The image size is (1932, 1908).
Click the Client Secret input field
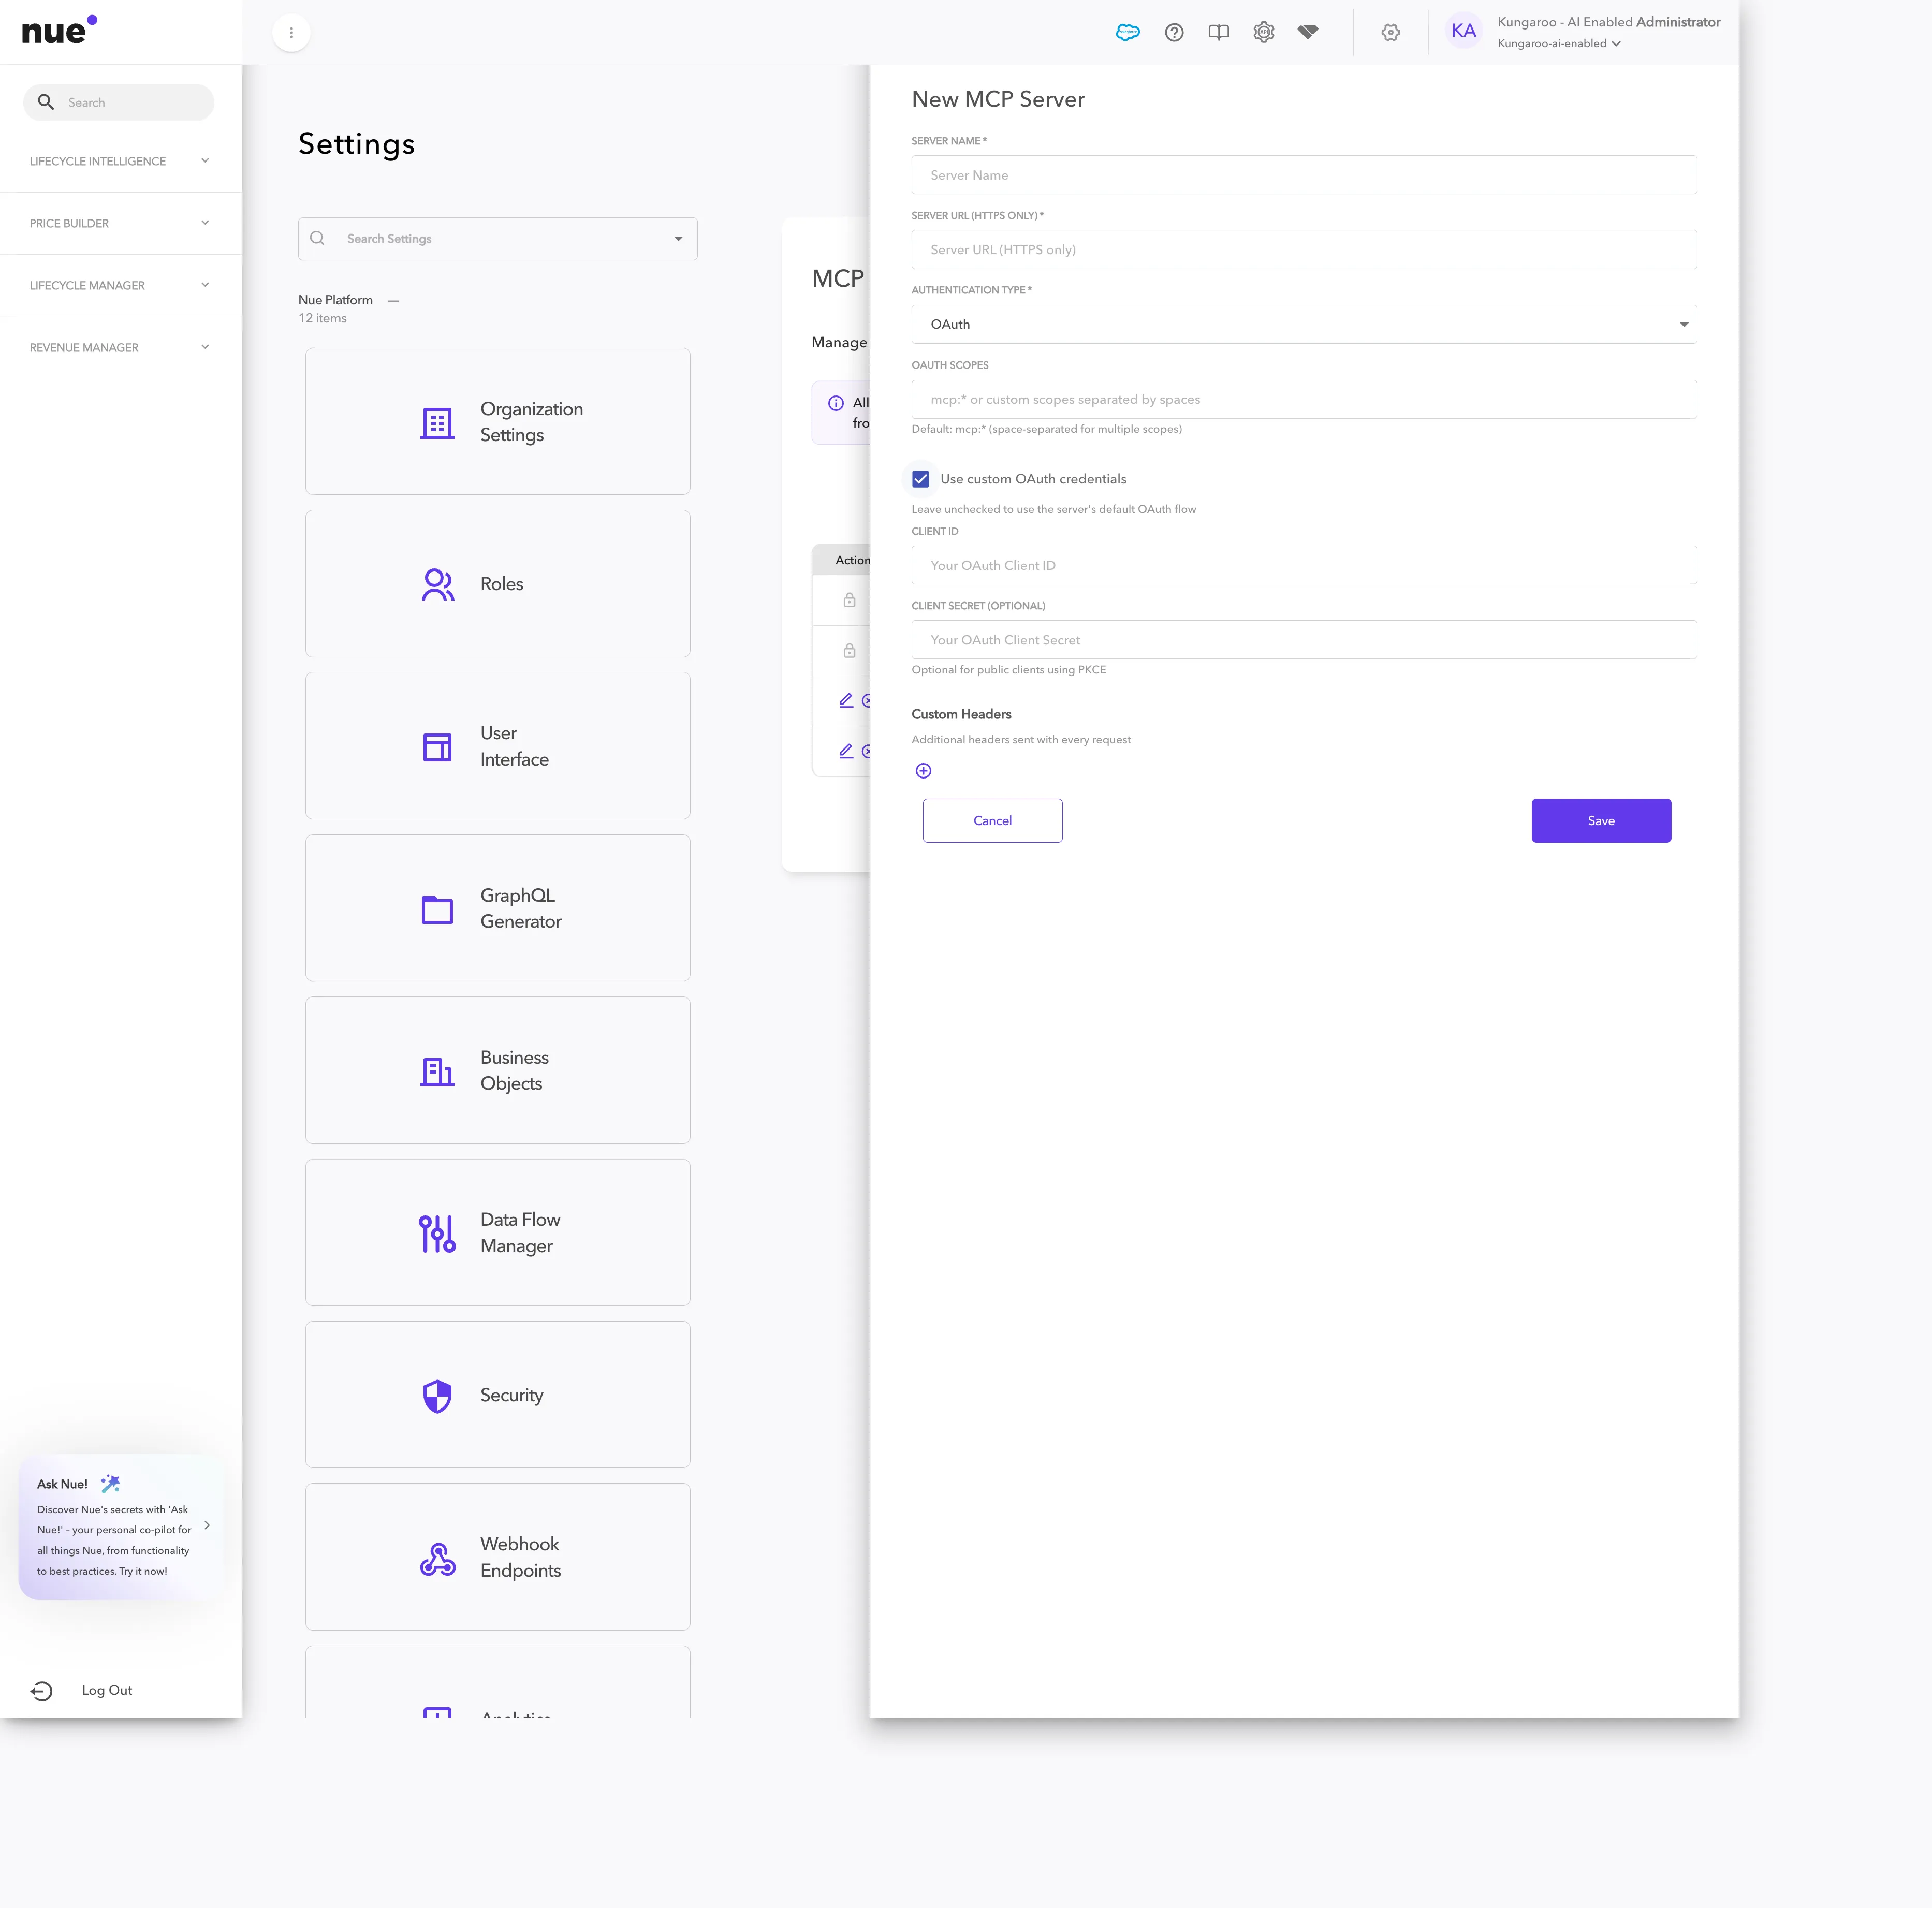point(1303,640)
